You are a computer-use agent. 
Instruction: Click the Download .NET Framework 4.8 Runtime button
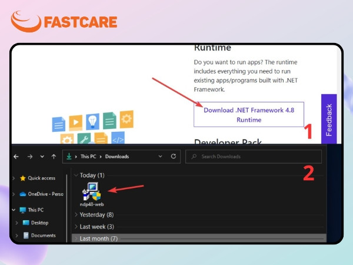tap(249, 114)
